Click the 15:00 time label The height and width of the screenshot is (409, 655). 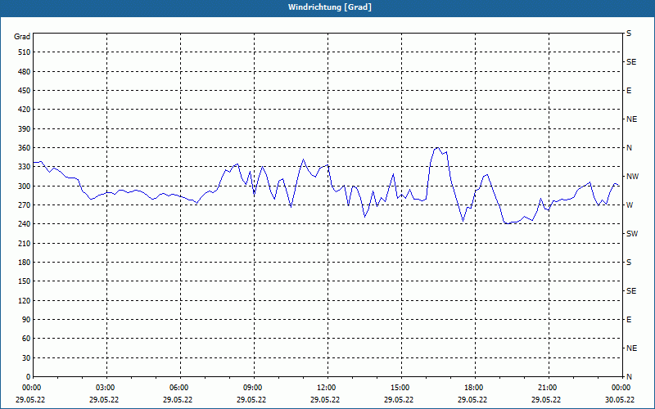point(400,388)
